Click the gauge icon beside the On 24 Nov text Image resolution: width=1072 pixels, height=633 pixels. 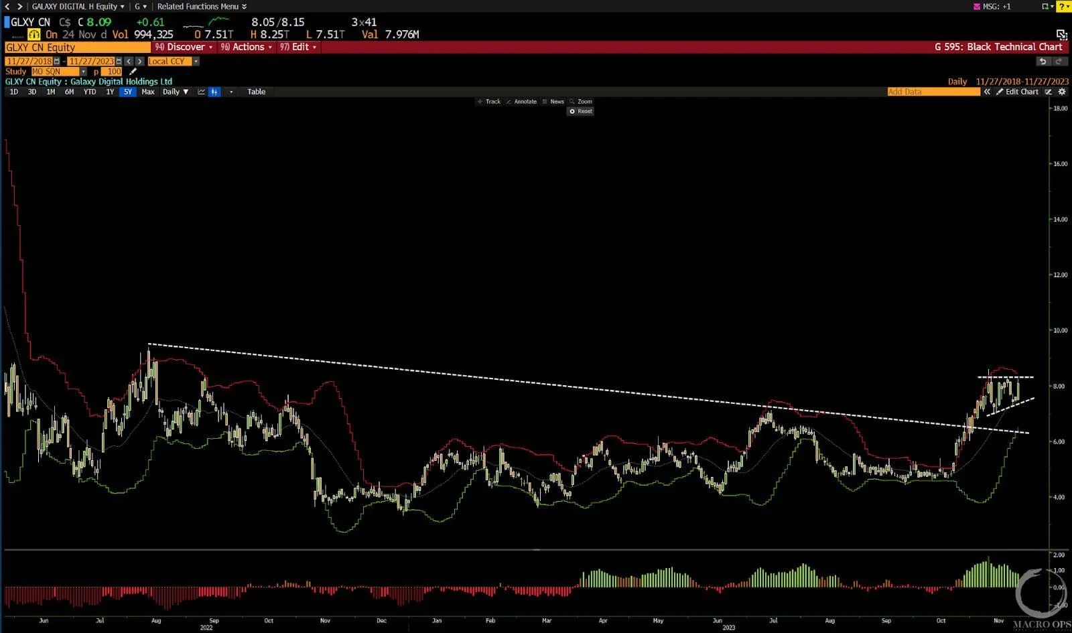[x=34, y=34]
